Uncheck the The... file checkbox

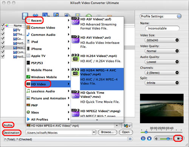[x=3, y=34]
